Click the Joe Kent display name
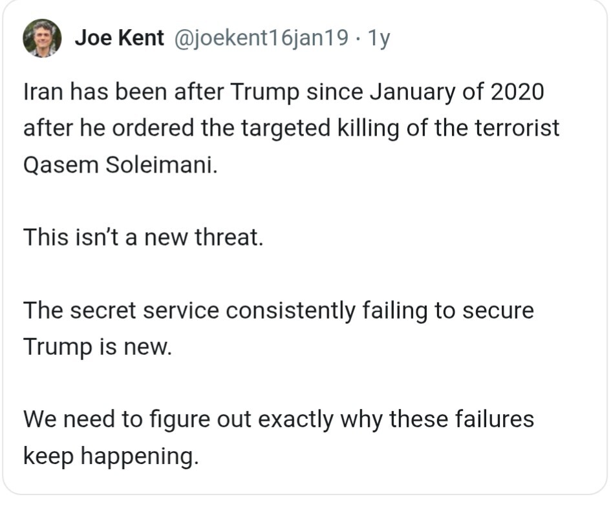 pyautogui.click(x=119, y=38)
